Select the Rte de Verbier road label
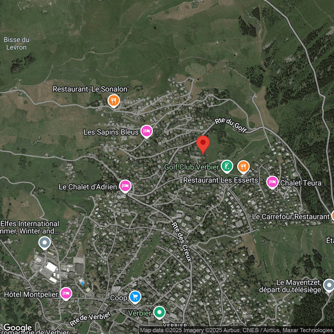 pyautogui.click(x=90, y=319)
